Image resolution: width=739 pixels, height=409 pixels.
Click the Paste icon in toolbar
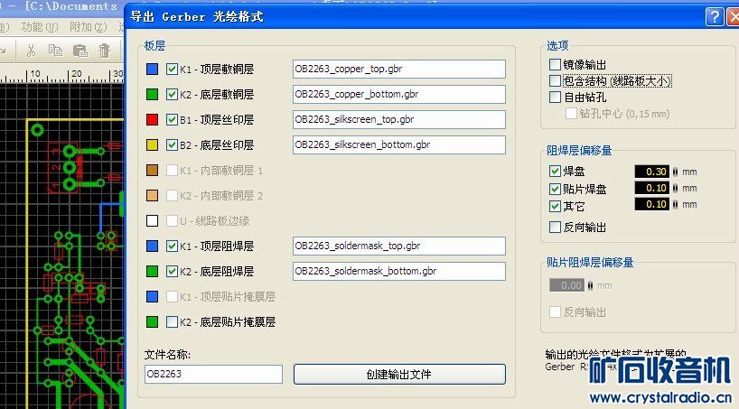point(80,50)
